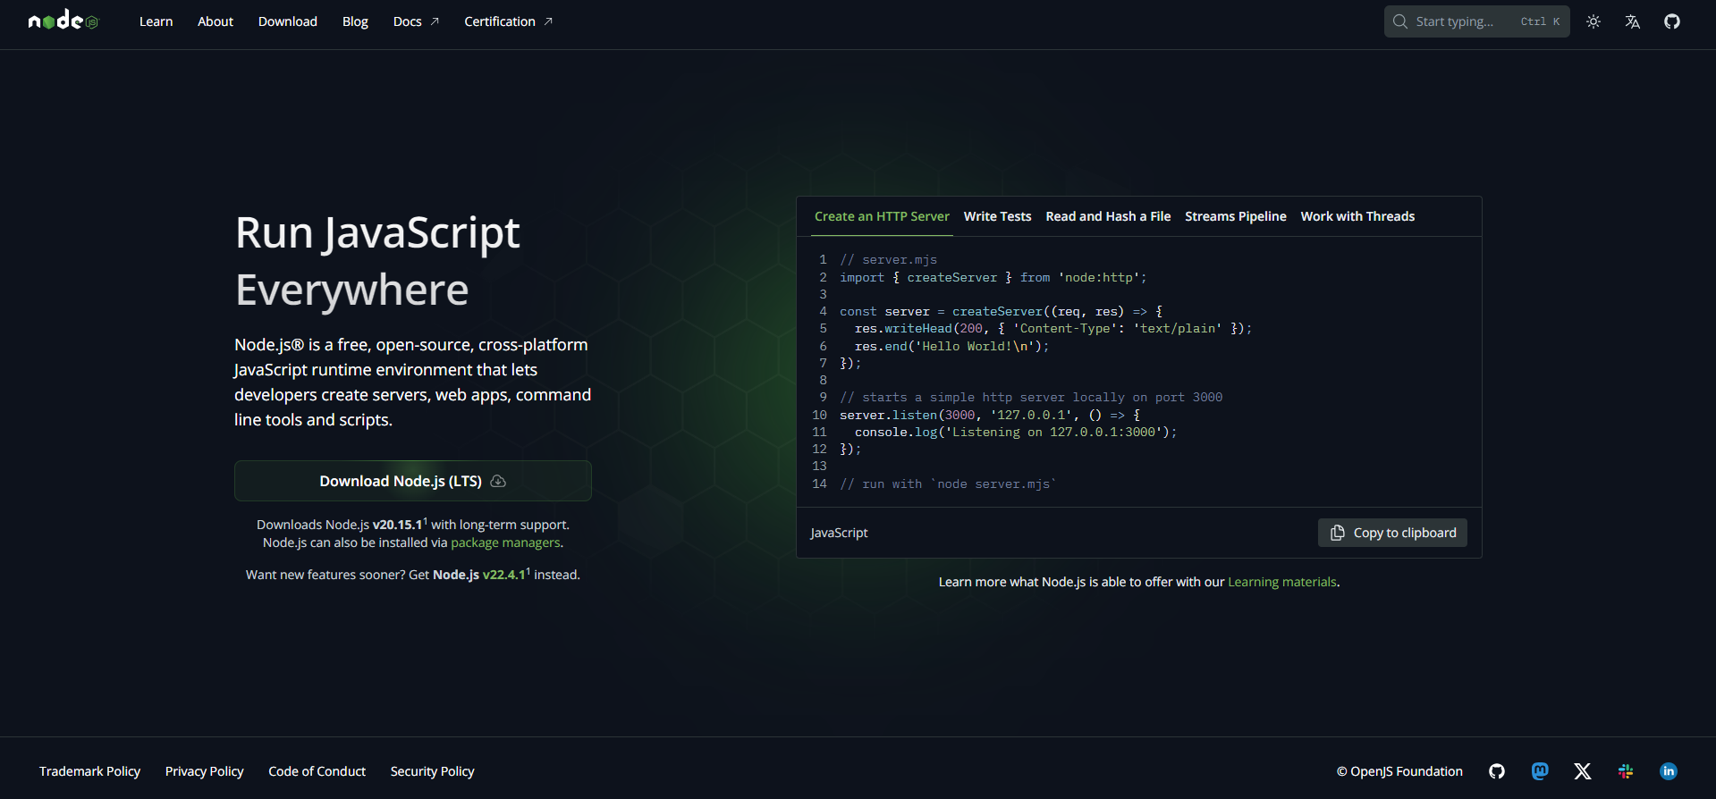Open the Learning materials link
Image resolution: width=1716 pixels, height=799 pixels.
coord(1282,582)
